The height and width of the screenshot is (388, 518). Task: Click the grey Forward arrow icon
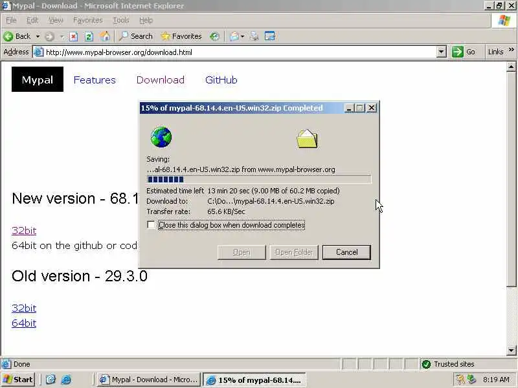click(50, 36)
